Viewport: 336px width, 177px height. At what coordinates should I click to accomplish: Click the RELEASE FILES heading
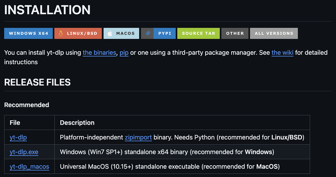point(37,83)
